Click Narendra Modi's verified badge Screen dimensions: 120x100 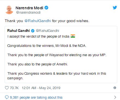[x=46, y=8]
